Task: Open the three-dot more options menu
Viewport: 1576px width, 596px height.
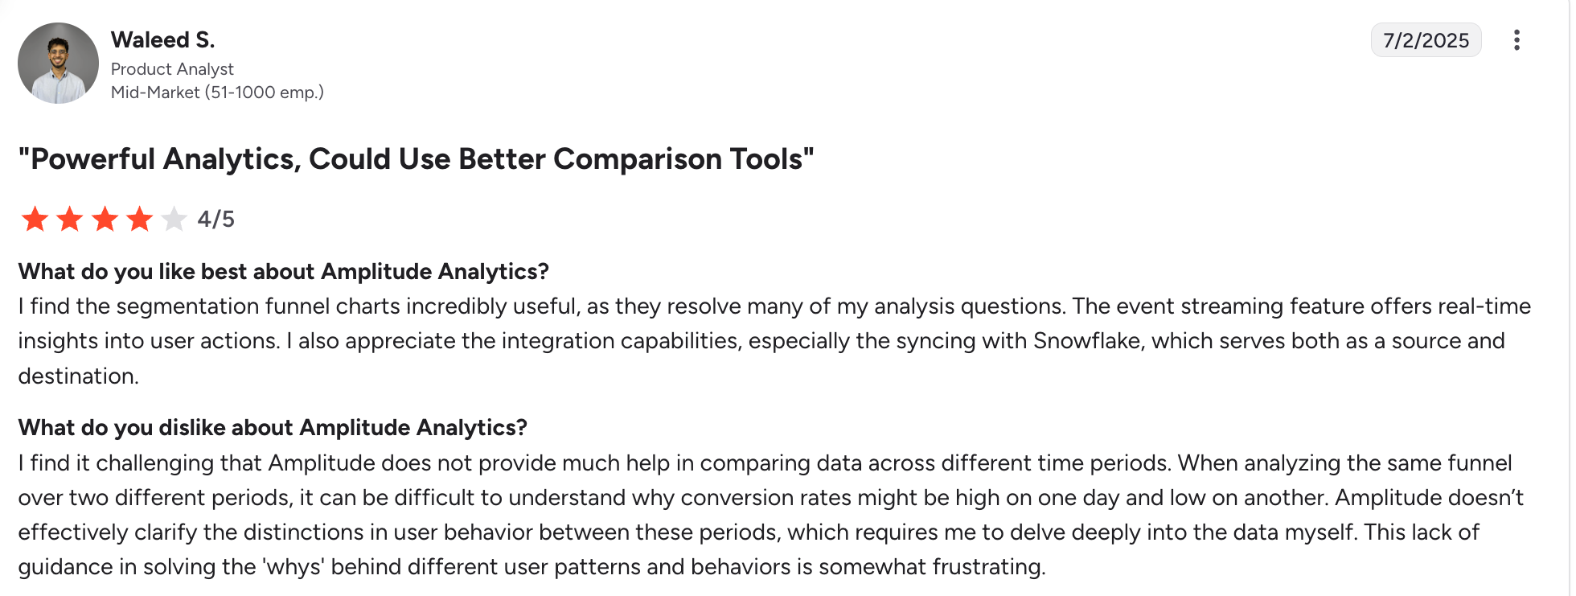Action: pos(1516,40)
